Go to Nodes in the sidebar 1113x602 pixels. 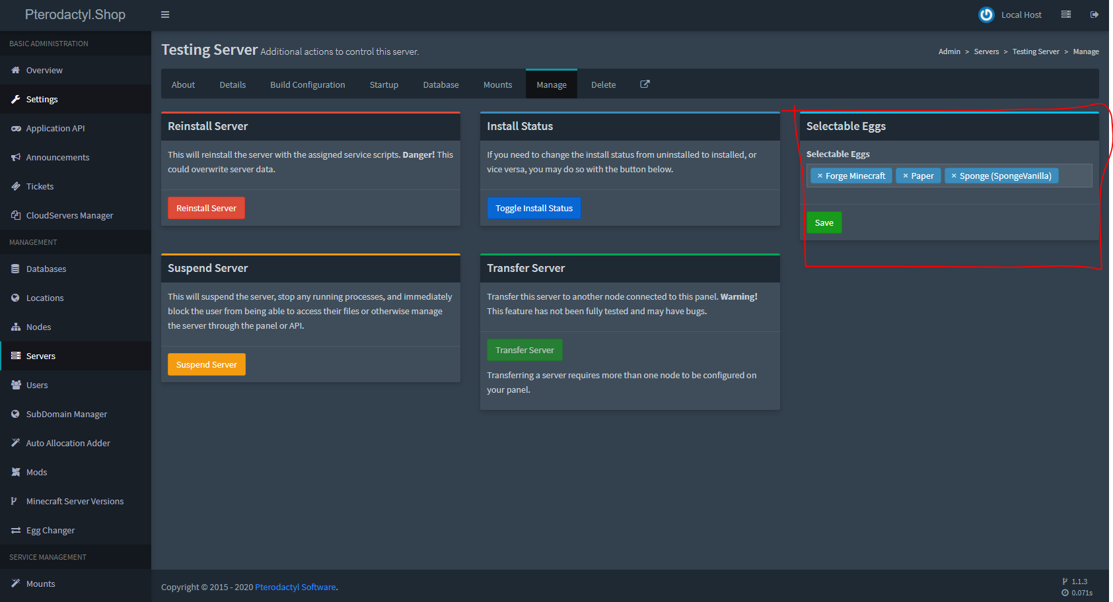tap(38, 327)
